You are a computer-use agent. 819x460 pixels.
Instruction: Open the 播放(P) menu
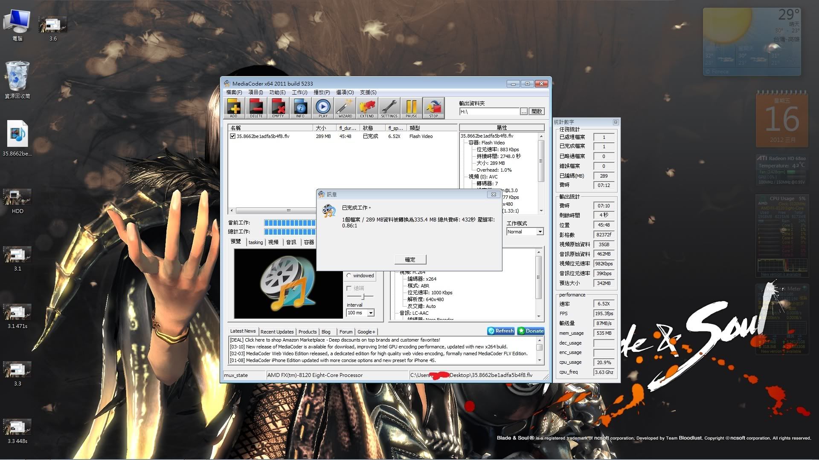(322, 92)
